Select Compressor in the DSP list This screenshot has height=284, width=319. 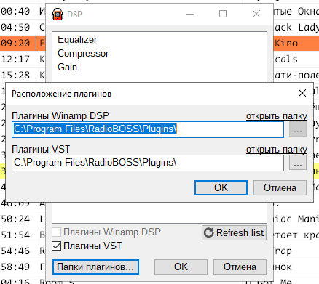(x=83, y=54)
